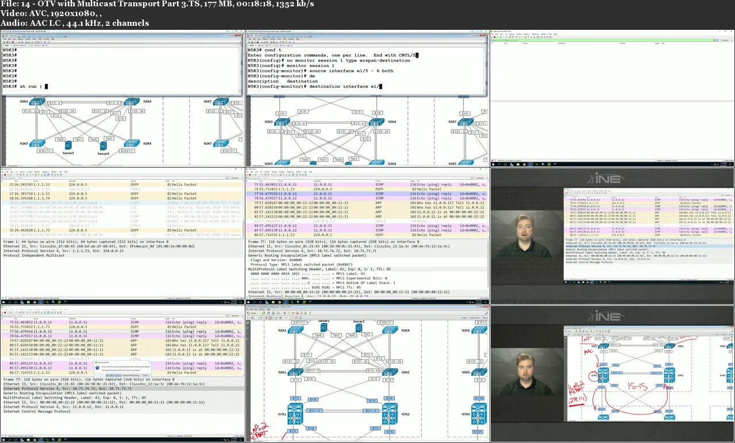Click N5K1 switch icon in the Server1 diagram thumbnail
This screenshot has width=735, height=443.
(x=295, y=372)
